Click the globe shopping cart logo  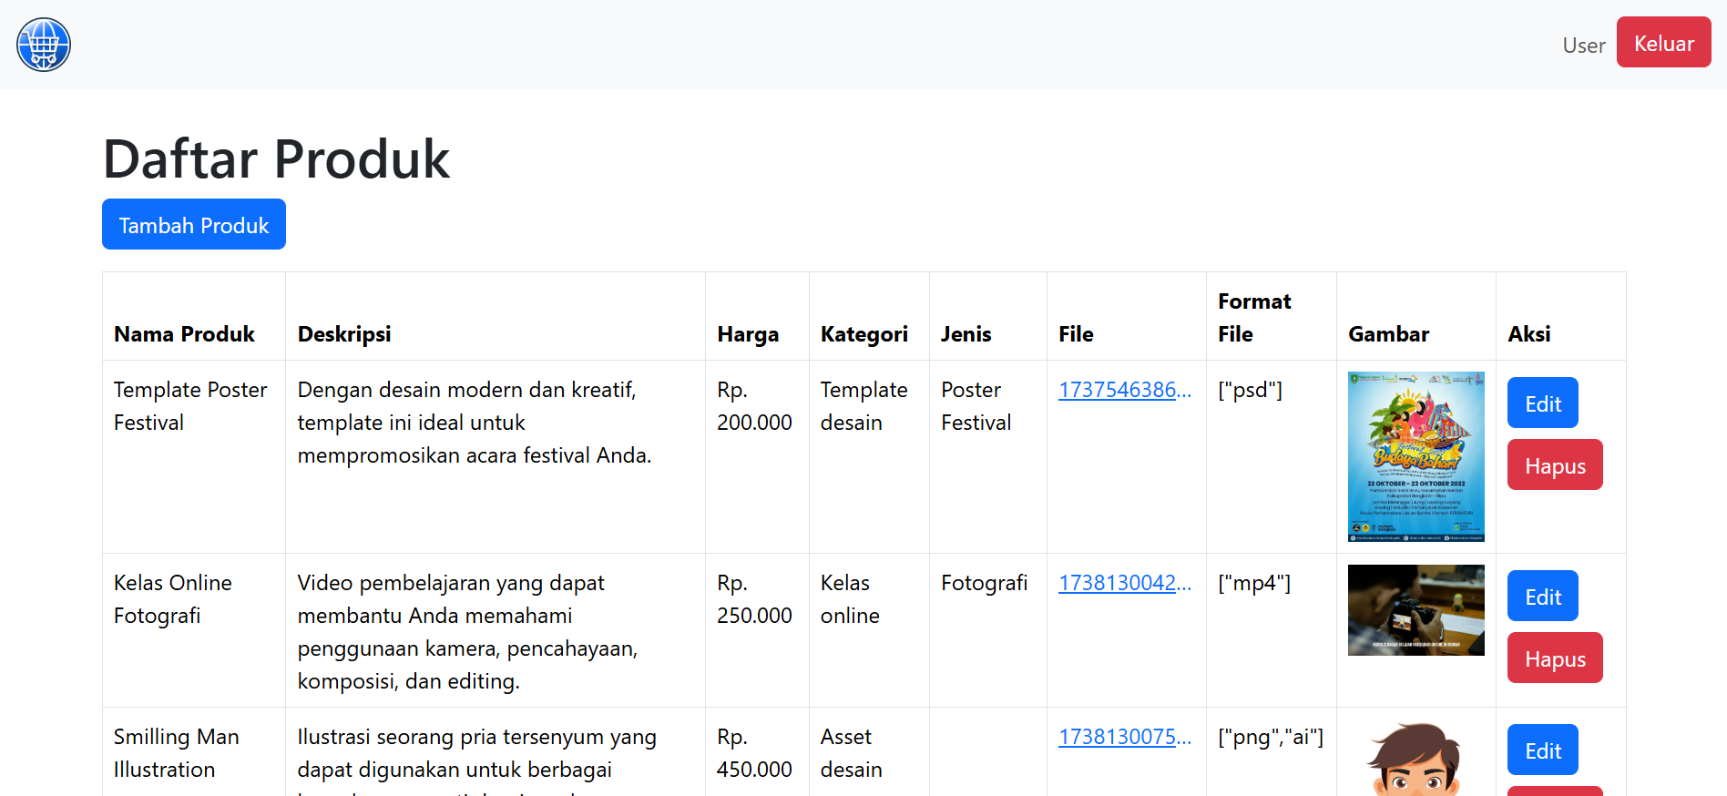[x=44, y=45]
